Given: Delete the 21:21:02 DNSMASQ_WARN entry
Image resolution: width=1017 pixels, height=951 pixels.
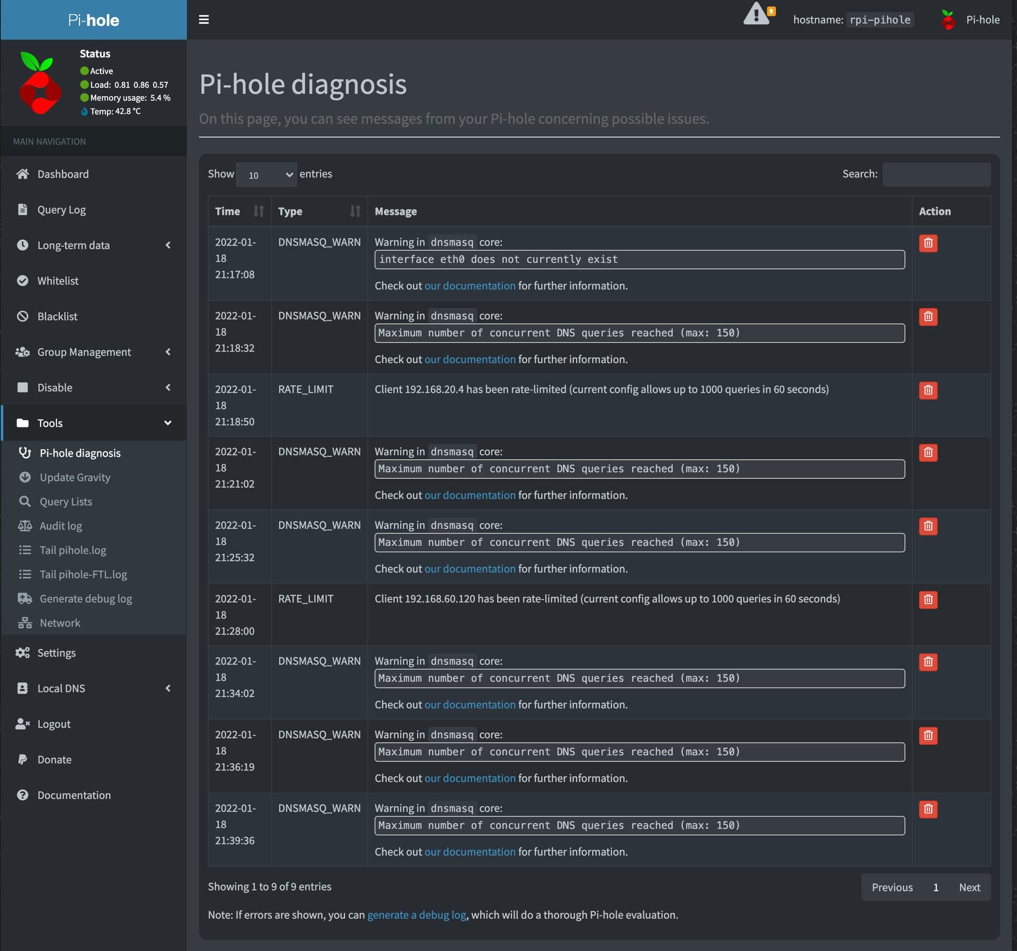Looking at the screenshot, I should tap(928, 453).
